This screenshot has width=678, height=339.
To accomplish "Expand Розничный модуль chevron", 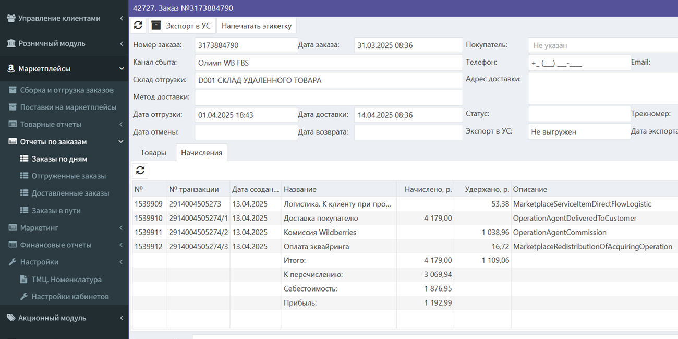I will [122, 43].
